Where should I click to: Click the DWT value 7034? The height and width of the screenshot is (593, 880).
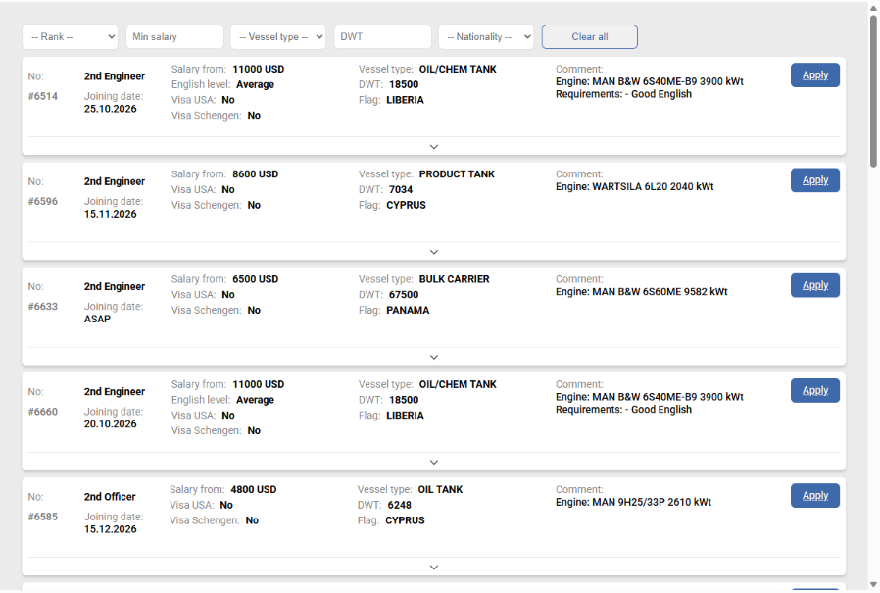coord(401,189)
